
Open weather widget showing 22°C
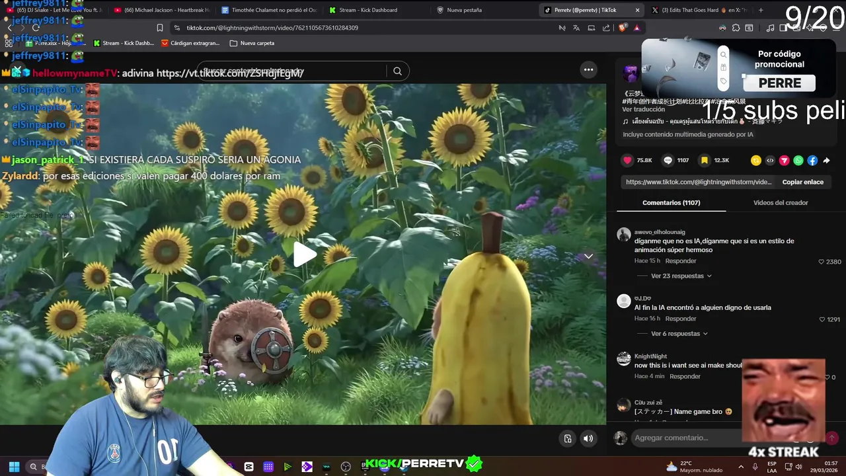pos(694,467)
